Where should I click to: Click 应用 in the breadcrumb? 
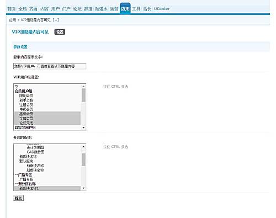point(13,20)
